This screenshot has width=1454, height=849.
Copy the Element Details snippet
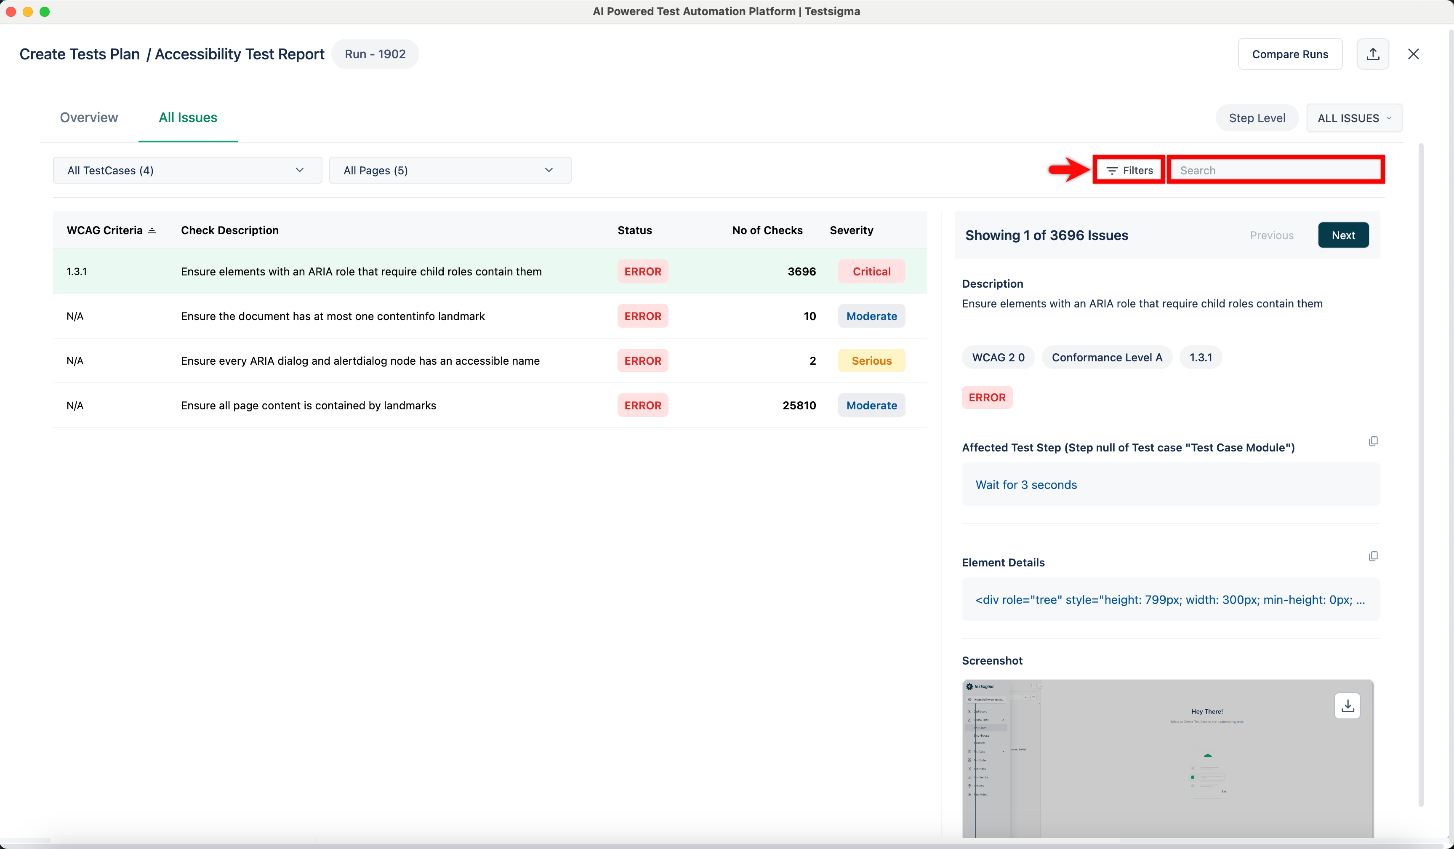[1373, 556]
